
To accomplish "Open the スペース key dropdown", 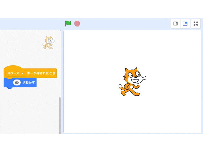I will tap(16, 73).
